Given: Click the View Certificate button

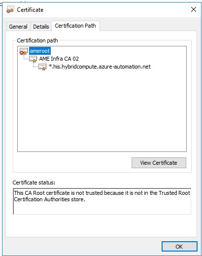Looking at the screenshot, I should pyautogui.click(x=159, y=163).
